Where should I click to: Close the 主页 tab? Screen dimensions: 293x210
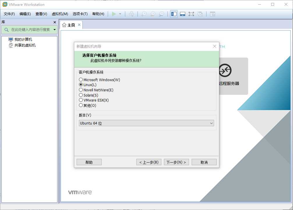(79, 25)
